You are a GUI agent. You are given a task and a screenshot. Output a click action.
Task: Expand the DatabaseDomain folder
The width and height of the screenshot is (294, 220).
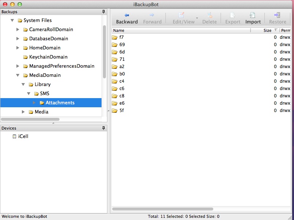point(18,39)
